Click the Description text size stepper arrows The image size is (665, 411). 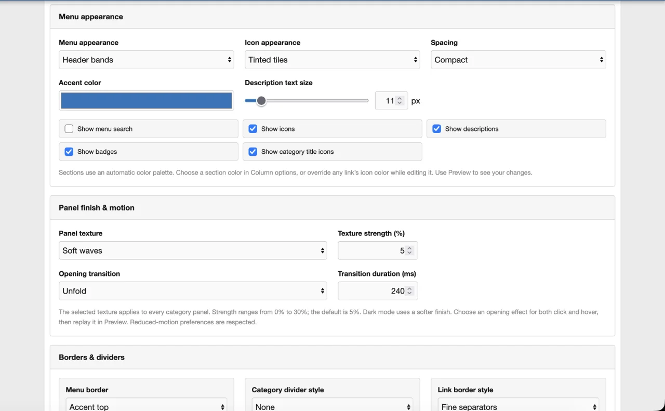pyautogui.click(x=400, y=101)
